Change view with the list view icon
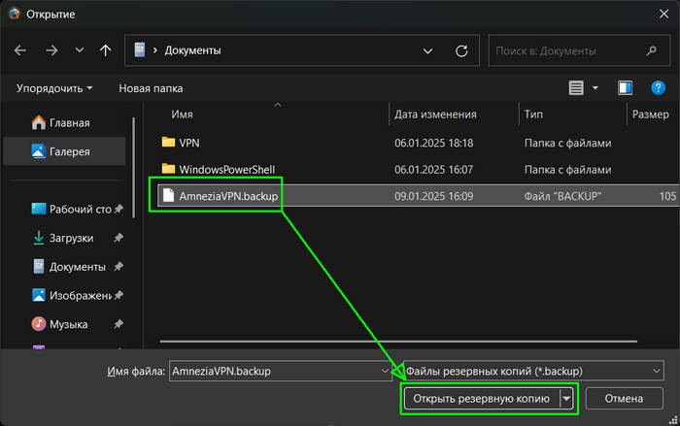680x426 pixels. pos(576,88)
